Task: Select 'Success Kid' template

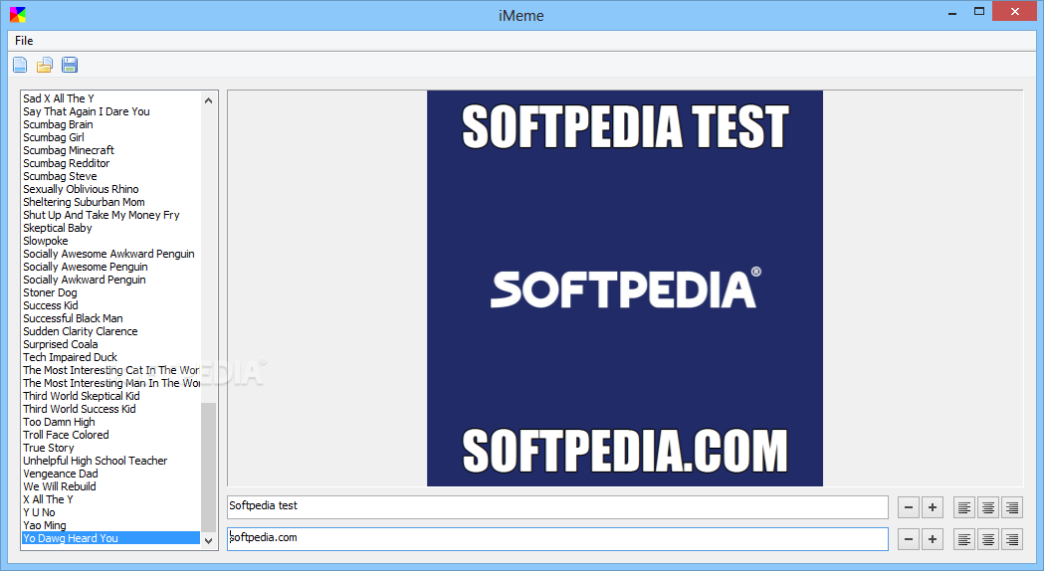Action: (x=51, y=306)
